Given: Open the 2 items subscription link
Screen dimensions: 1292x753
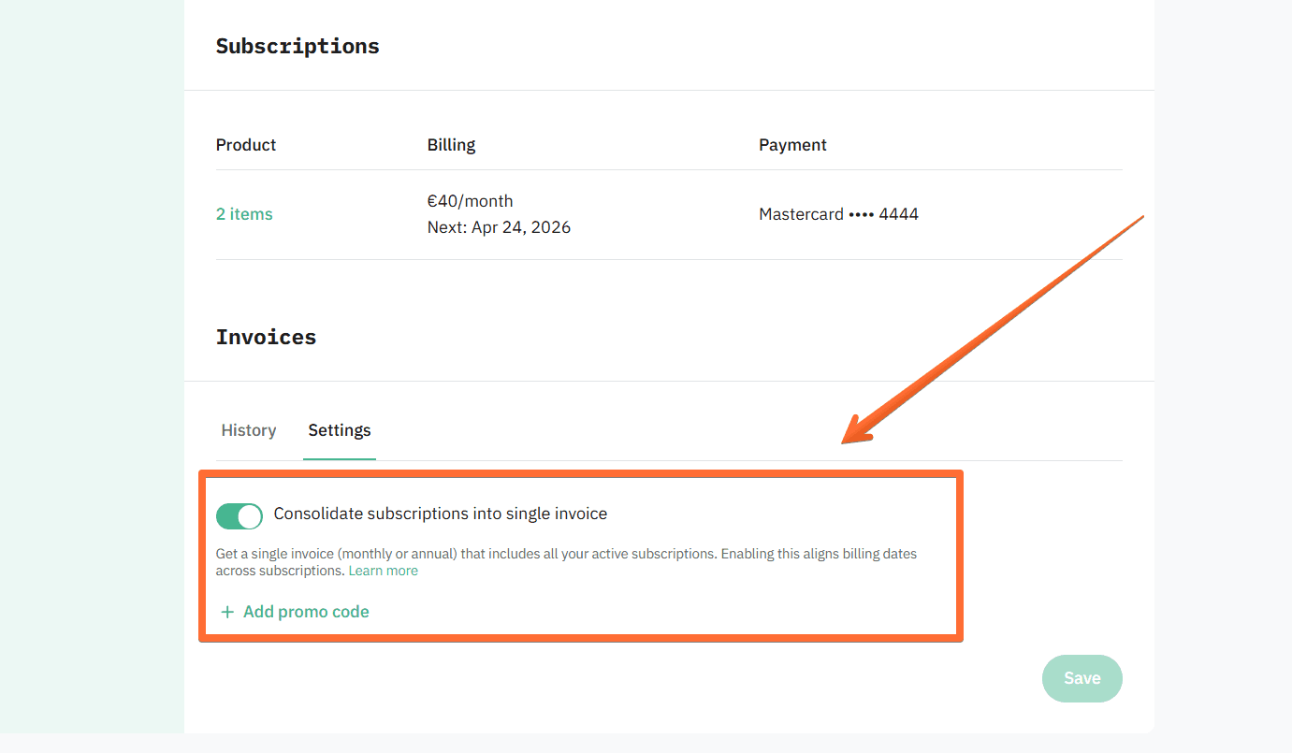Looking at the screenshot, I should 244,214.
